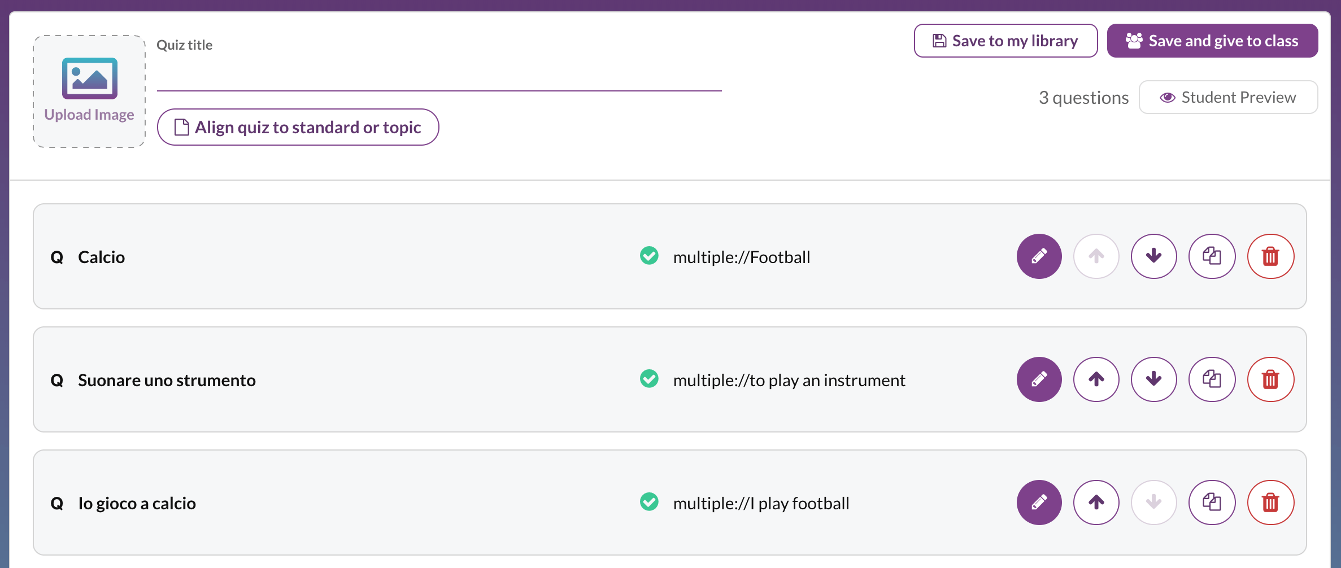Delete the Calcio question
1341x568 pixels.
[x=1271, y=256]
